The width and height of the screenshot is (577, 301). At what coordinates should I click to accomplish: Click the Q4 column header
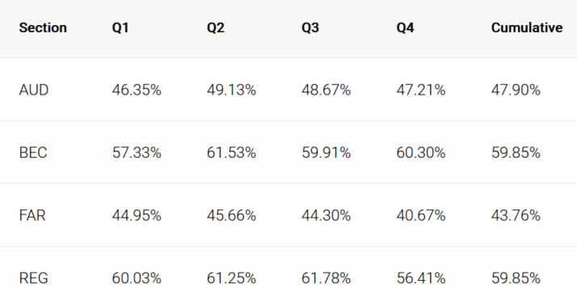click(405, 28)
